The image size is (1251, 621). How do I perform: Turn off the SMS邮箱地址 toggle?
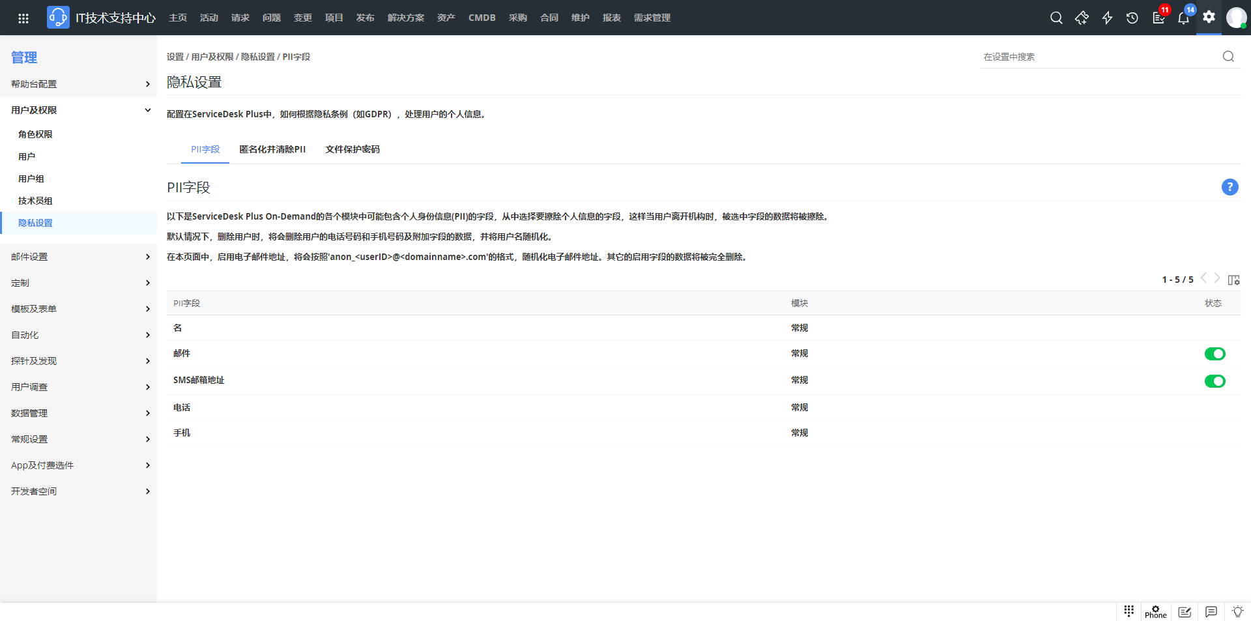[x=1215, y=381]
